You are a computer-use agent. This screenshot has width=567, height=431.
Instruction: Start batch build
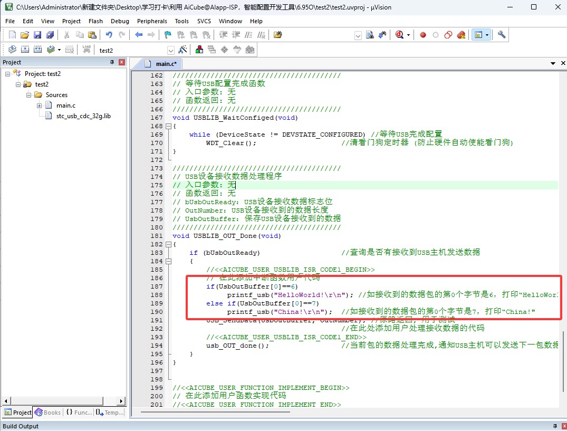click(51, 50)
